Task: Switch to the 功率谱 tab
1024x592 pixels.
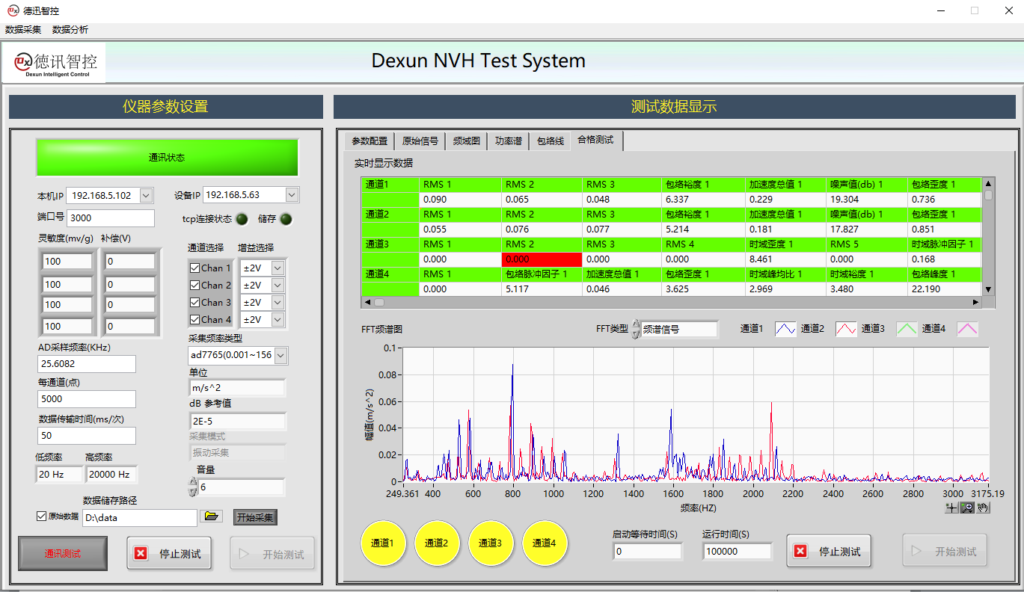Action: (x=508, y=141)
